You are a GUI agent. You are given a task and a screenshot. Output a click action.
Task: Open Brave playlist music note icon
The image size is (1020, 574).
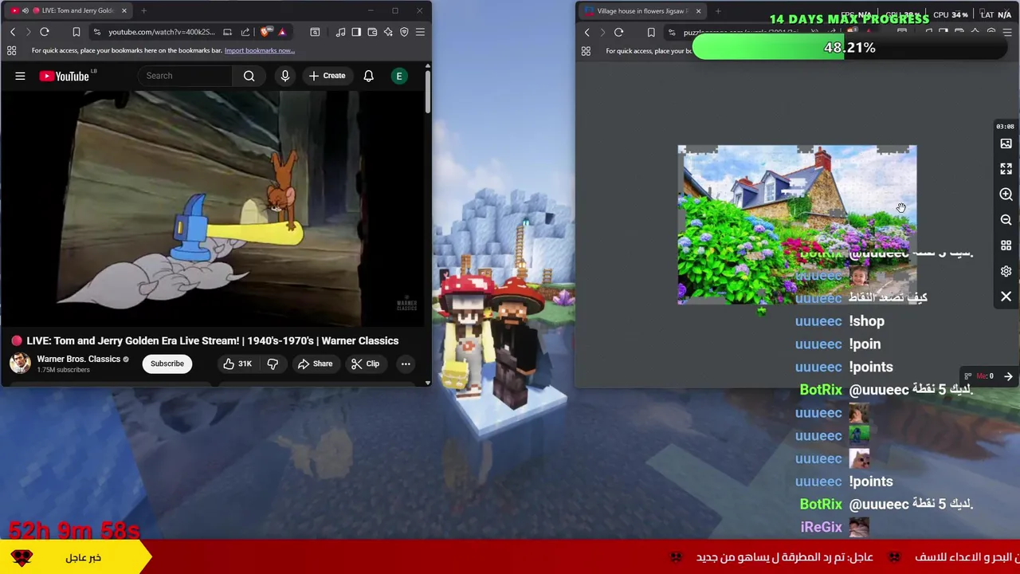(340, 32)
